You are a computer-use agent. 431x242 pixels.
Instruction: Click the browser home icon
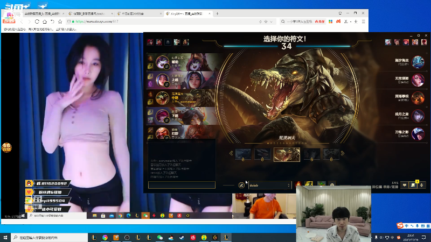(45, 22)
